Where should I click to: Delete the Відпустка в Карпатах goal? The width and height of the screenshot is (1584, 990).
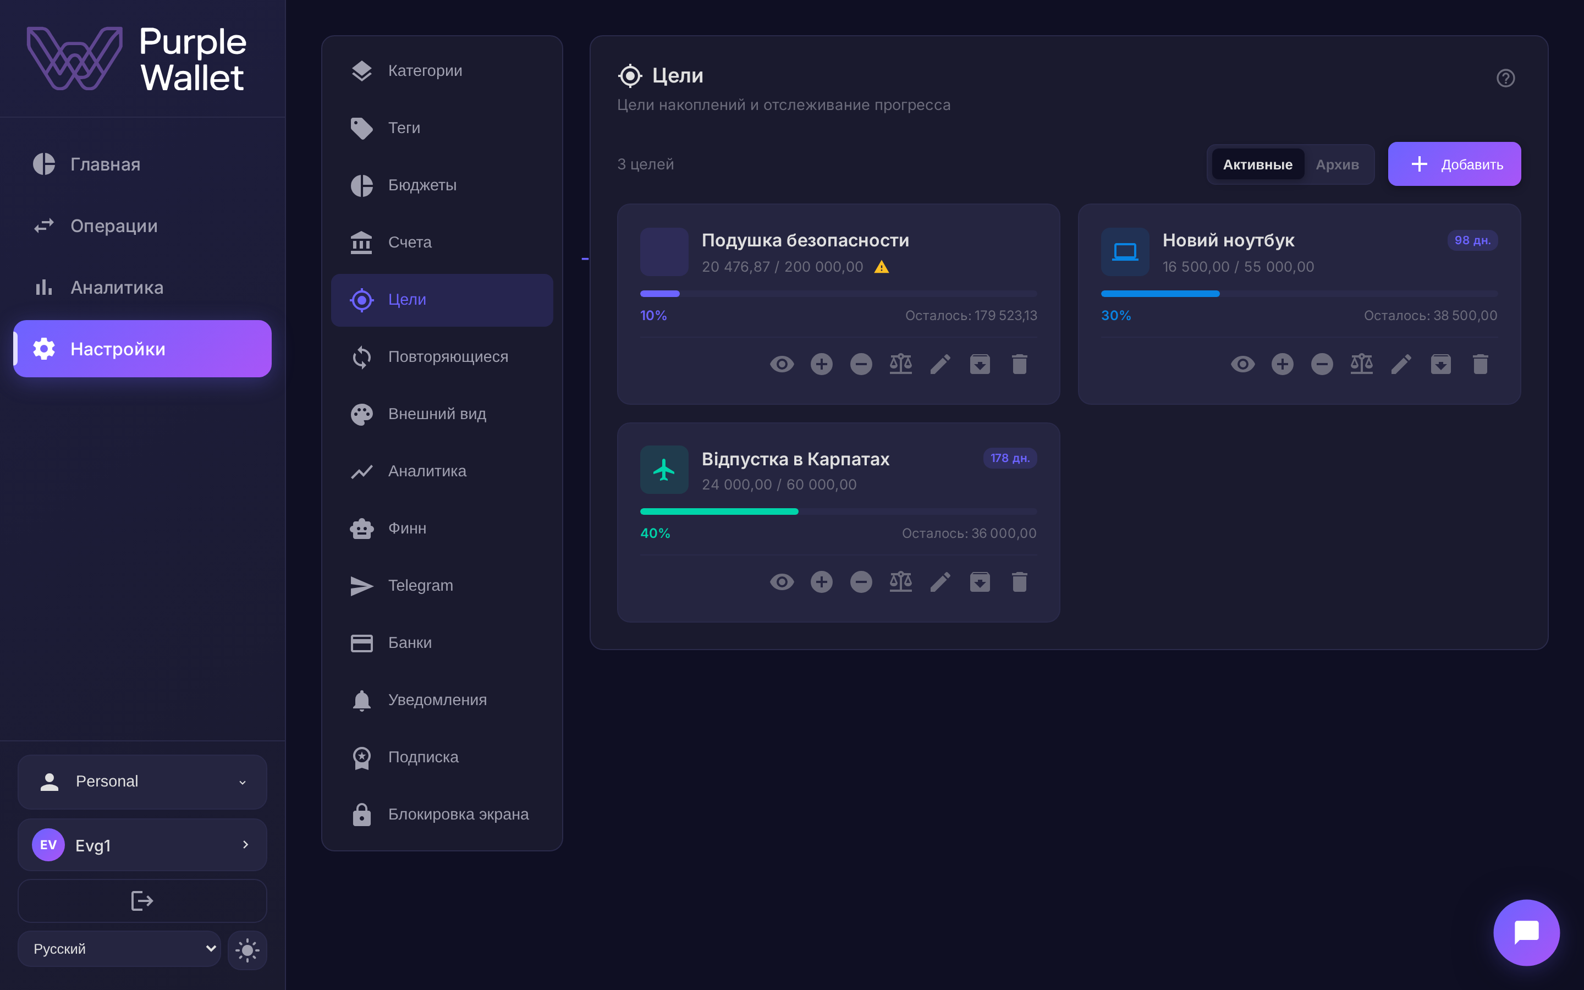[x=1020, y=582]
